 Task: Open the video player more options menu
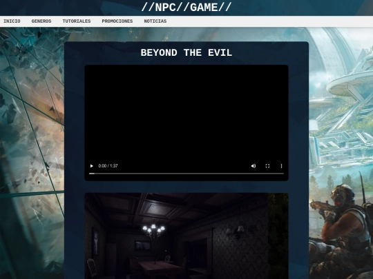click(281, 166)
